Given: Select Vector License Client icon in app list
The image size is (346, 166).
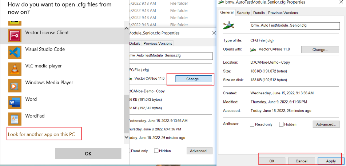Looking at the screenshot, I should pos(15,36).
